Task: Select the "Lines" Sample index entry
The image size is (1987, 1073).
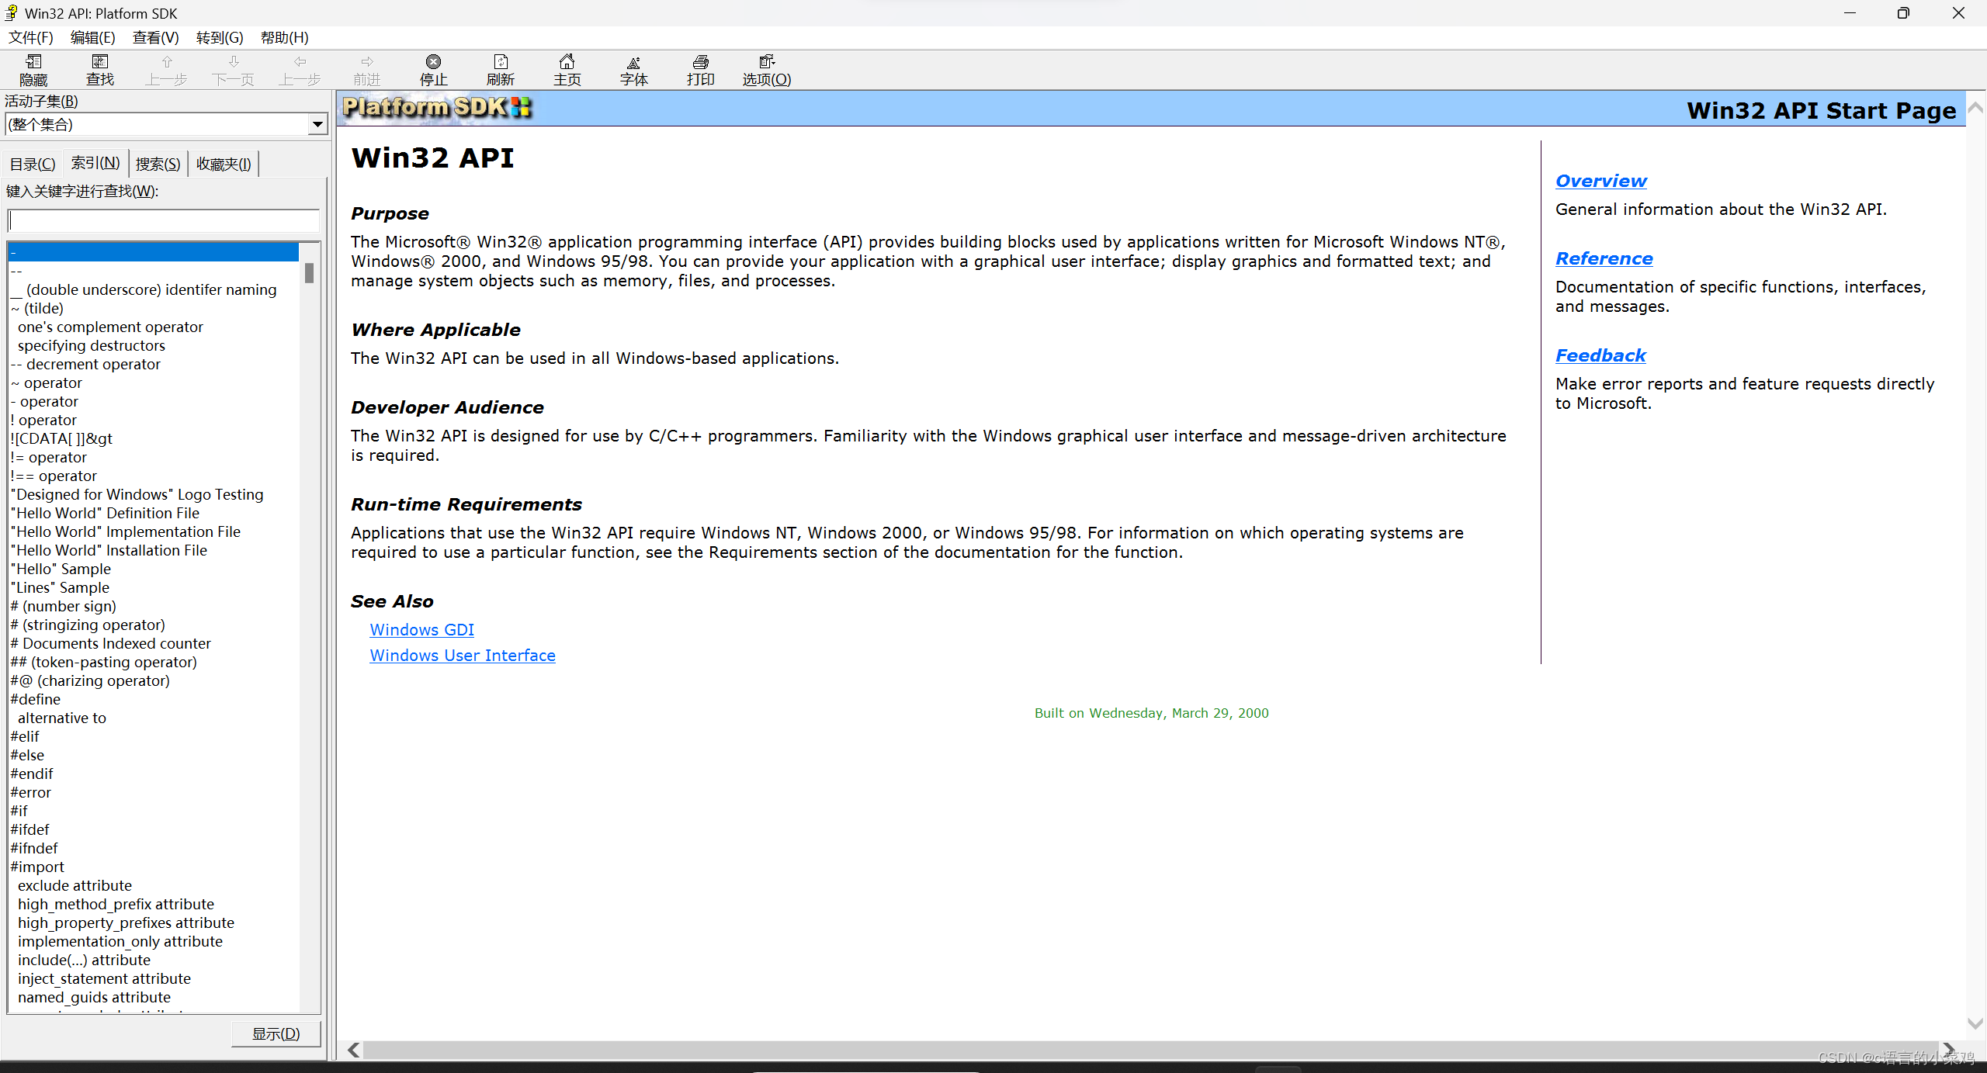Action: pyautogui.click(x=60, y=587)
